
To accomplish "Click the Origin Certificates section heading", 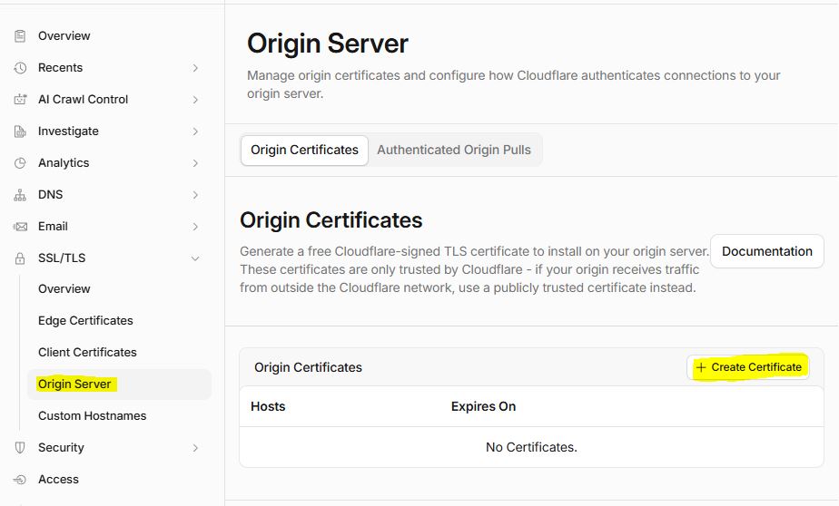I will point(331,220).
